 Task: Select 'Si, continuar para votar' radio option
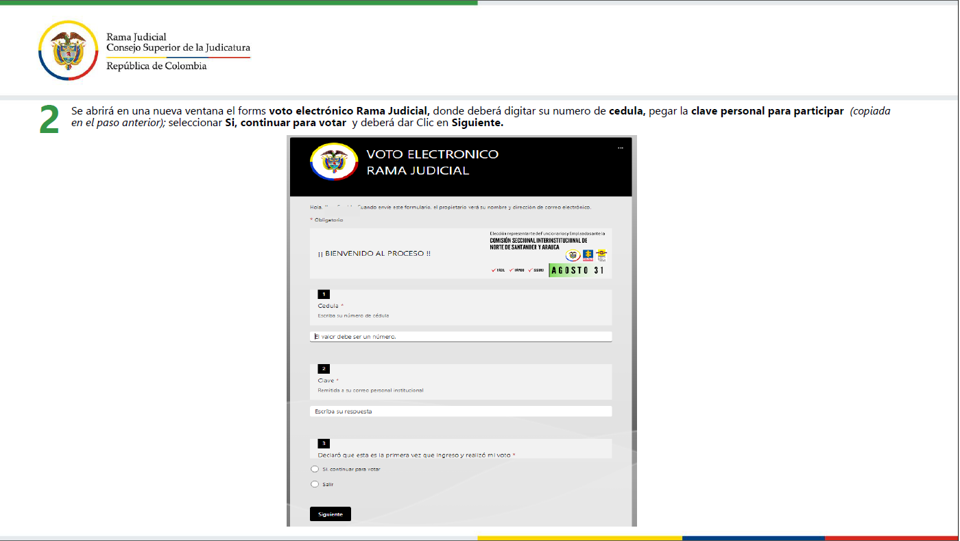click(315, 469)
